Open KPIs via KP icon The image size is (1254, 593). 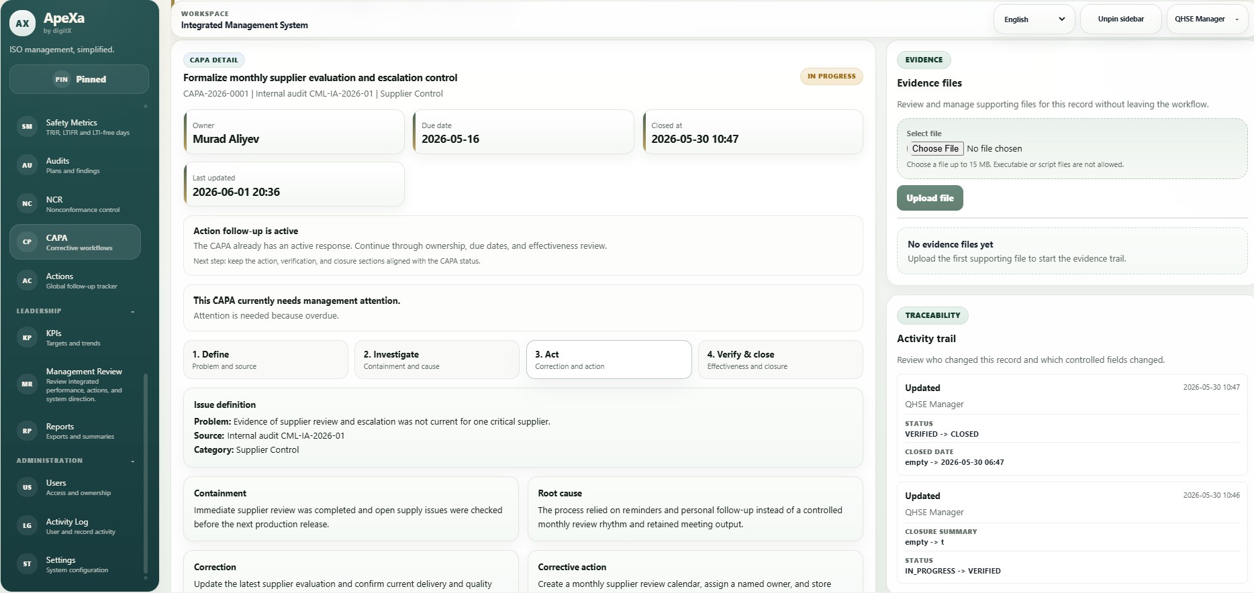click(x=27, y=337)
